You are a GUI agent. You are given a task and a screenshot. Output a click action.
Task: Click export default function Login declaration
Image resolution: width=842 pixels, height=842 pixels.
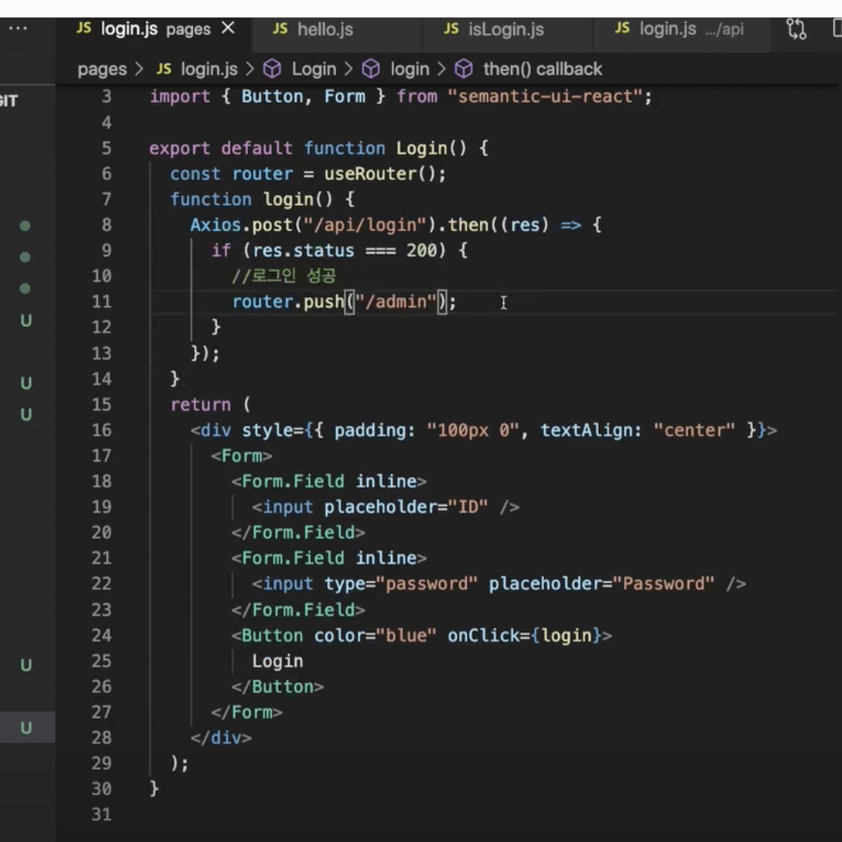319,148
